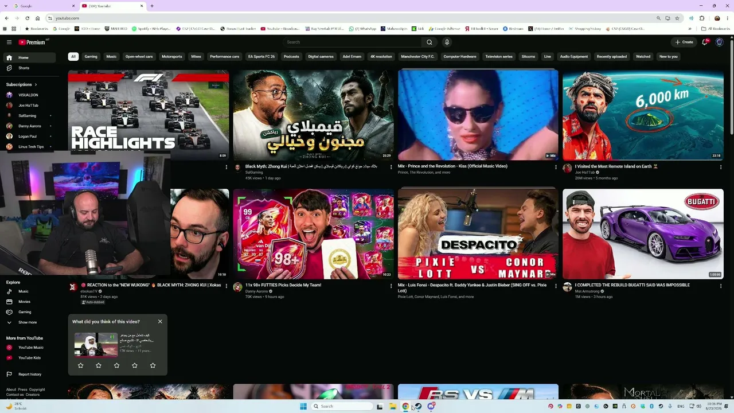Open Discord from the taskbar
This screenshot has height=413, width=734.
(431, 406)
